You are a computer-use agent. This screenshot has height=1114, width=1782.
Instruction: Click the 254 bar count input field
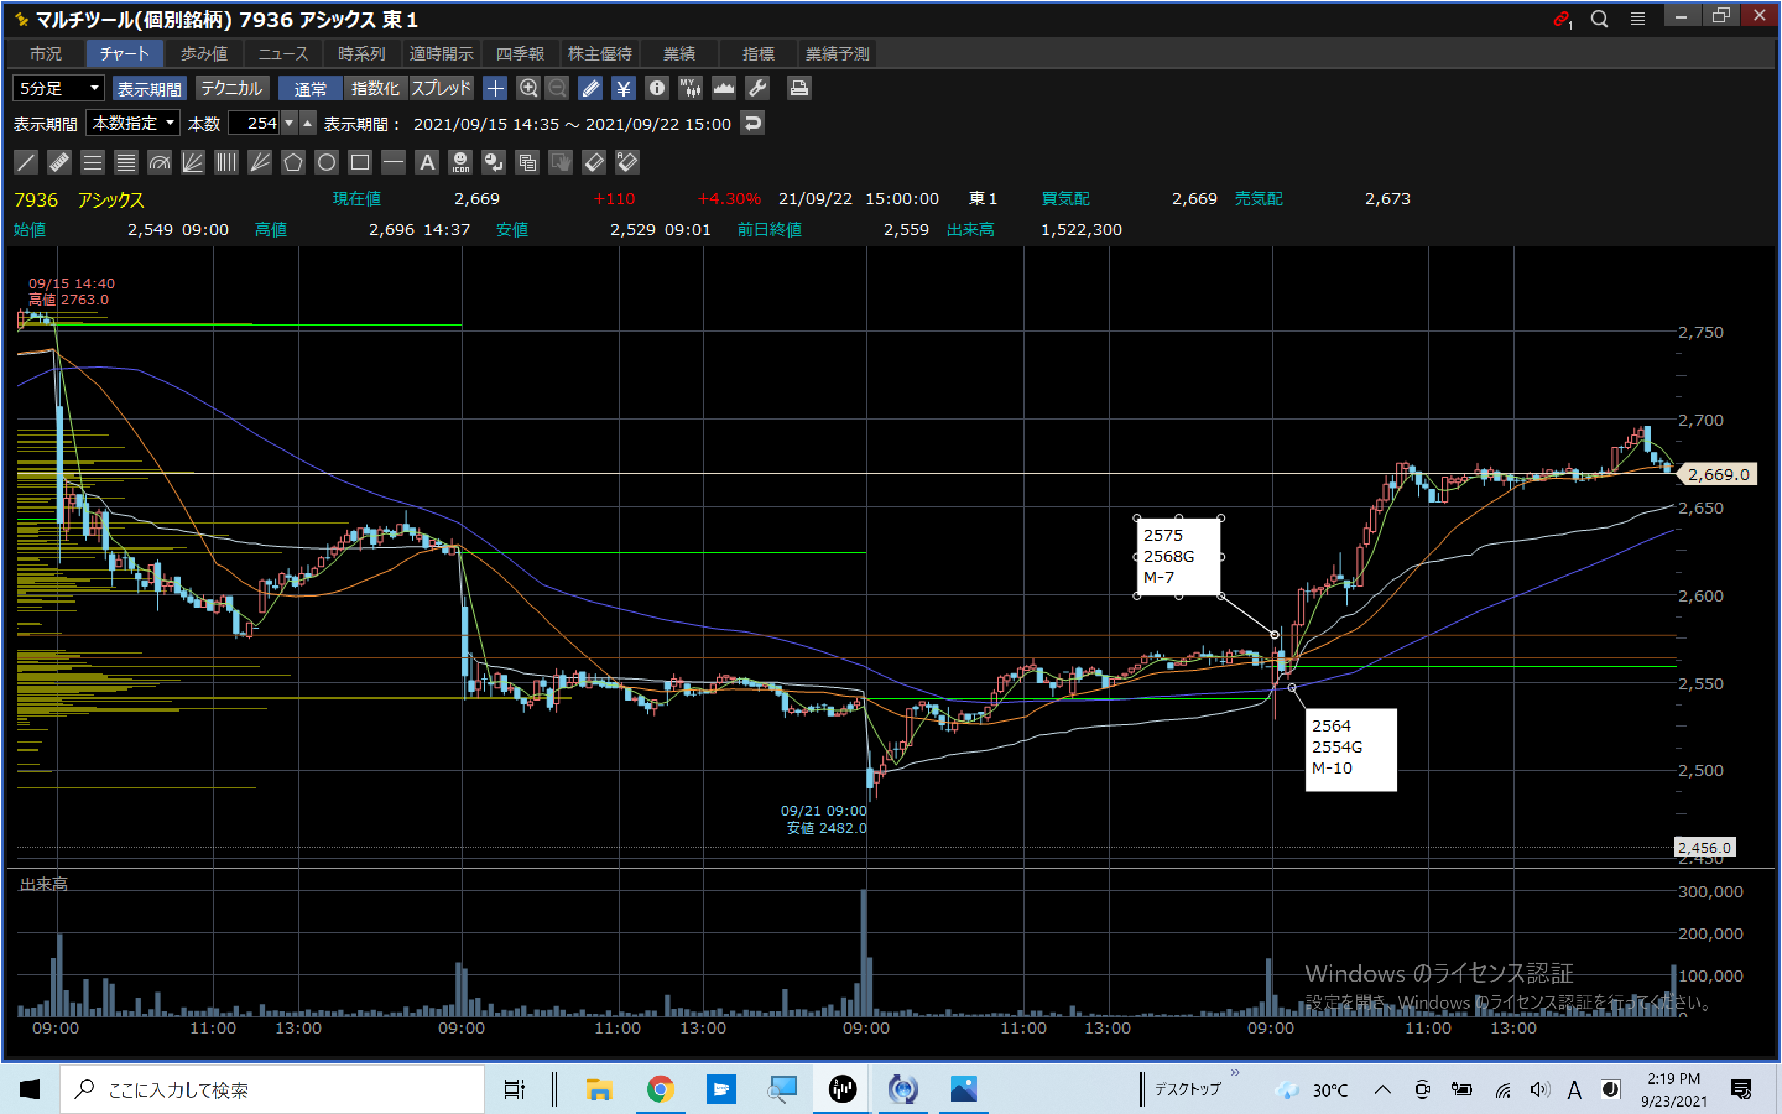255,123
